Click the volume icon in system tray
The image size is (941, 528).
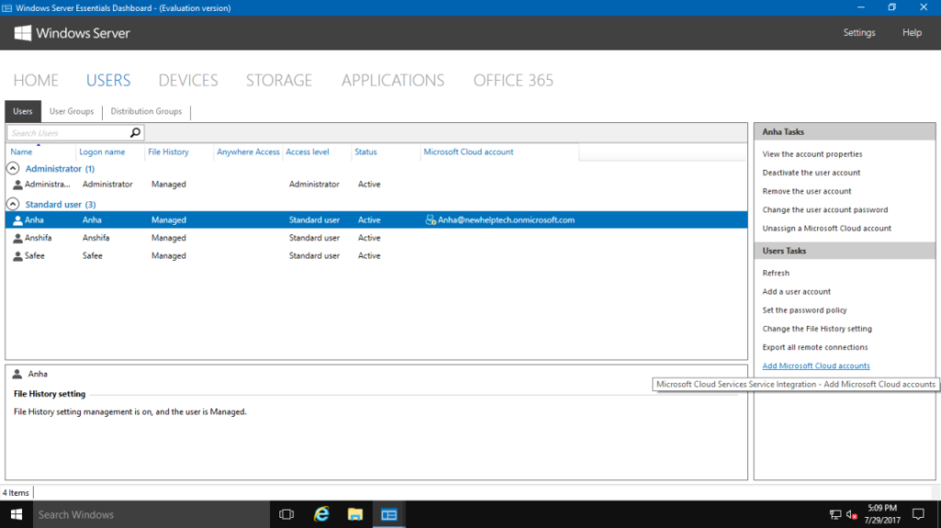pyautogui.click(x=851, y=515)
